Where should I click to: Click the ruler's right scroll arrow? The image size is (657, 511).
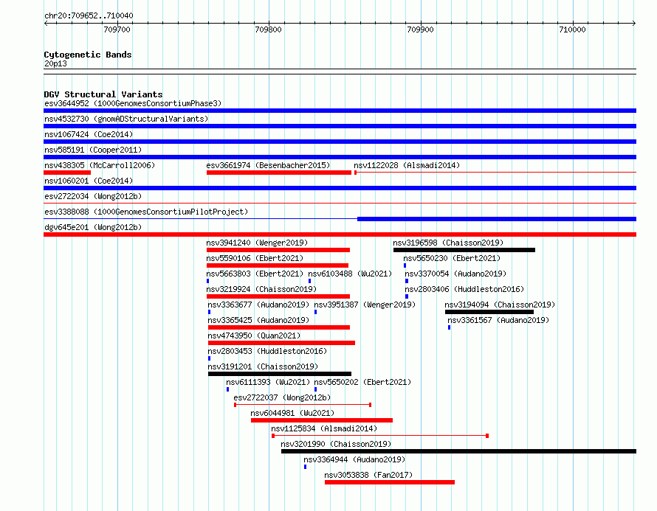633,24
